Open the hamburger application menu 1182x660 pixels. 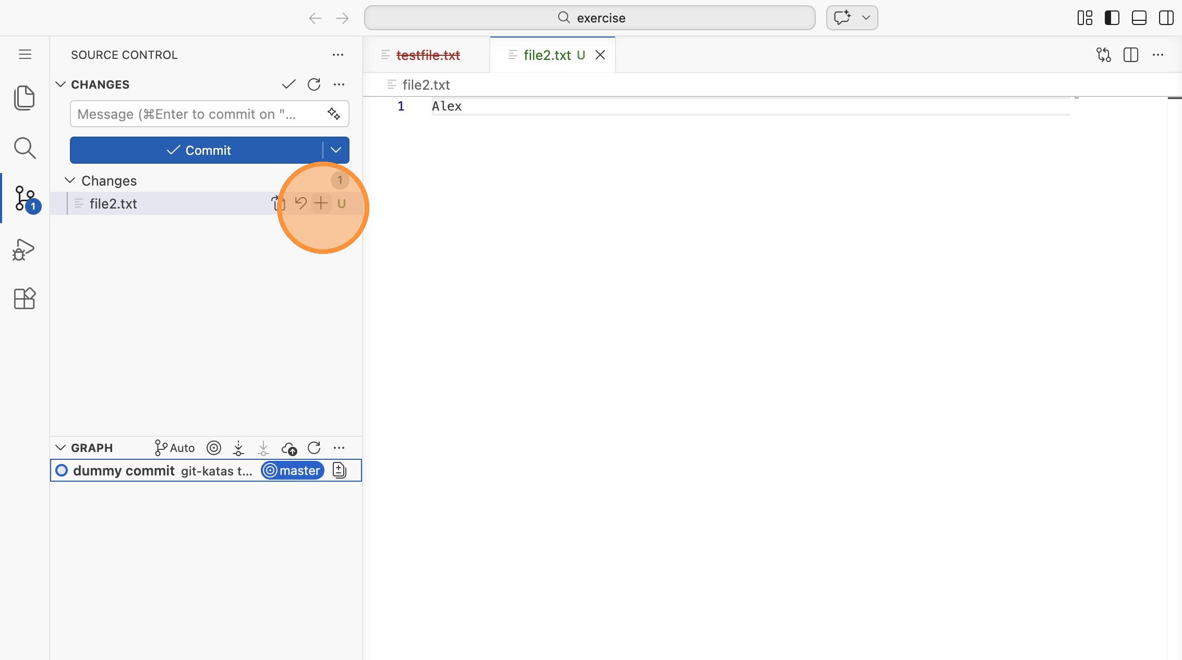[x=25, y=54]
